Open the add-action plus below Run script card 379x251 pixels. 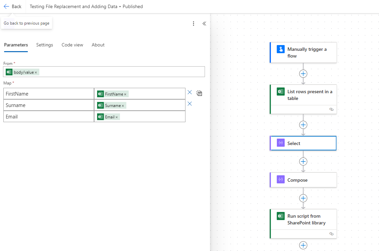click(303, 245)
